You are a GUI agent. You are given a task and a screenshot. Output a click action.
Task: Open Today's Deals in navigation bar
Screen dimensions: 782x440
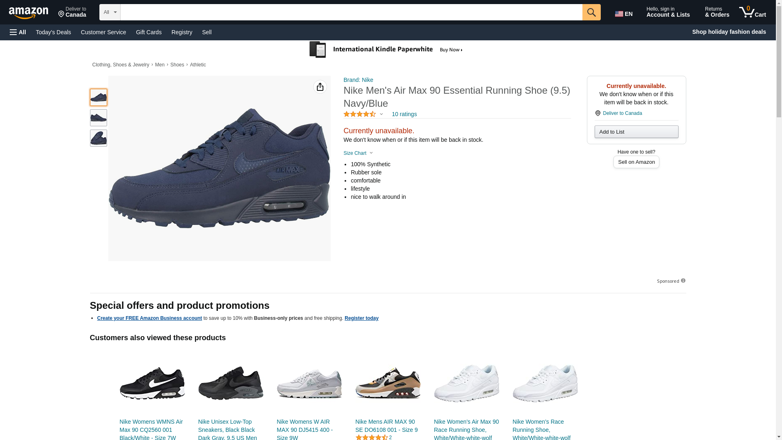point(53,32)
